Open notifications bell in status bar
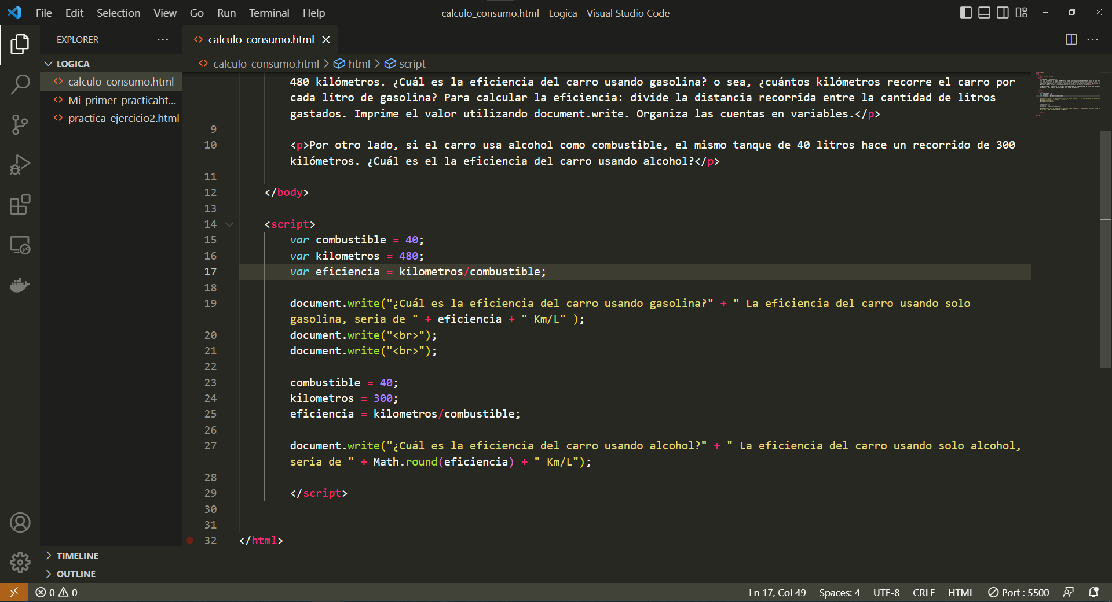Viewport: 1112px width, 602px height. [x=1093, y=592]
